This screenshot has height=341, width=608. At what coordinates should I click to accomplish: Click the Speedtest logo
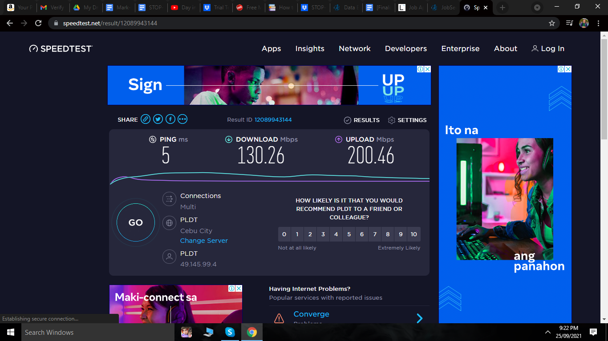tap(61, 49)
